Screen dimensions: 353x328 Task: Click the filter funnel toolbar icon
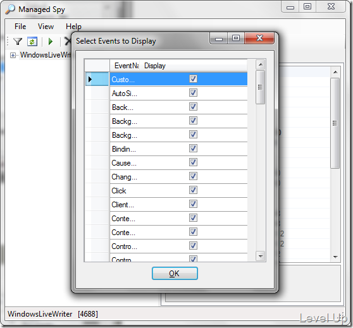click(x=18, y=41)
